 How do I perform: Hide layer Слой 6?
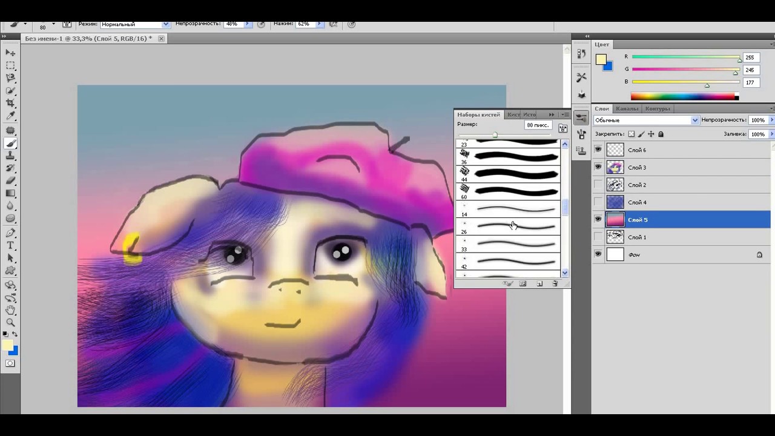598,150
